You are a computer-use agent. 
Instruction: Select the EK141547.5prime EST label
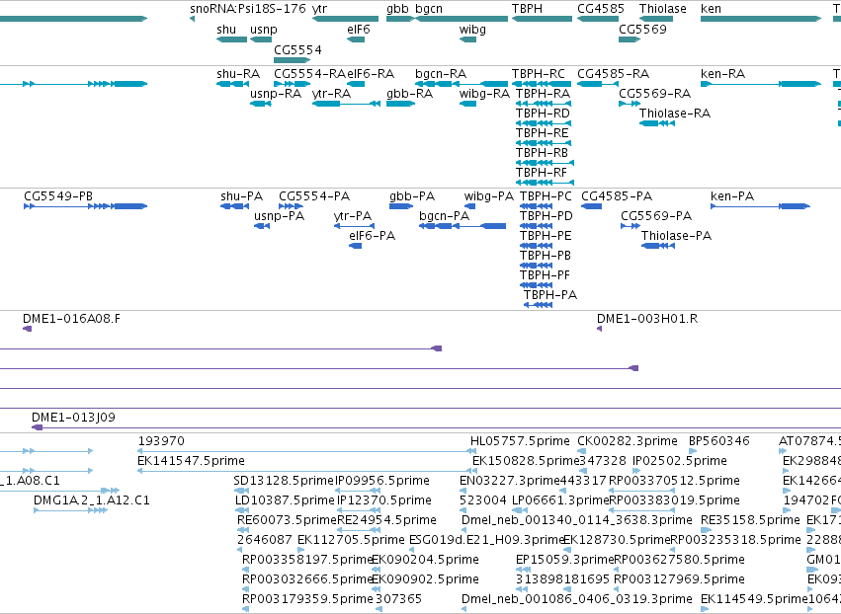click(x=191, y=461)
